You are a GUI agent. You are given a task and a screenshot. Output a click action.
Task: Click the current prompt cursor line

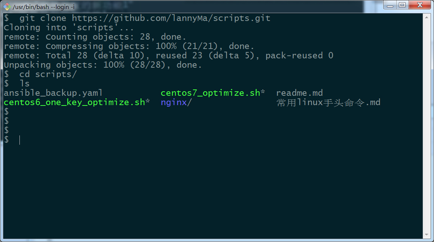click(x=12, y=140)
